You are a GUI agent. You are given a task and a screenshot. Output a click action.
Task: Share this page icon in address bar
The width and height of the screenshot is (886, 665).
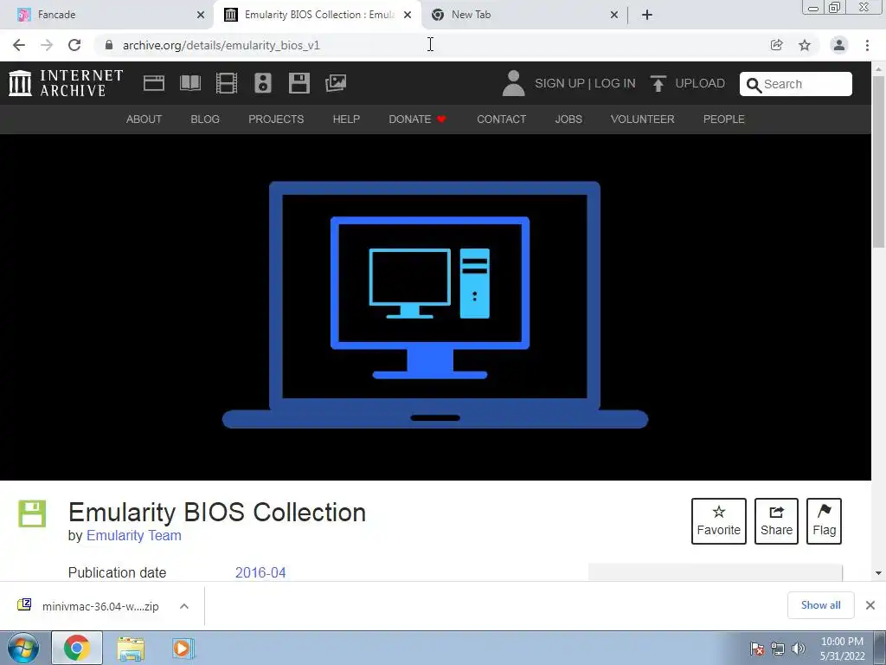point(776,45)
